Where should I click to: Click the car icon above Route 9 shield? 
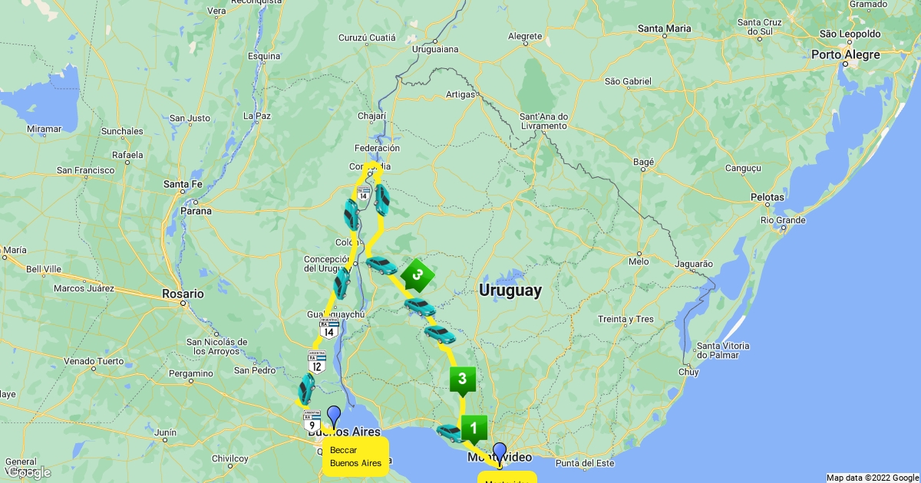click(x=306, y=389)
